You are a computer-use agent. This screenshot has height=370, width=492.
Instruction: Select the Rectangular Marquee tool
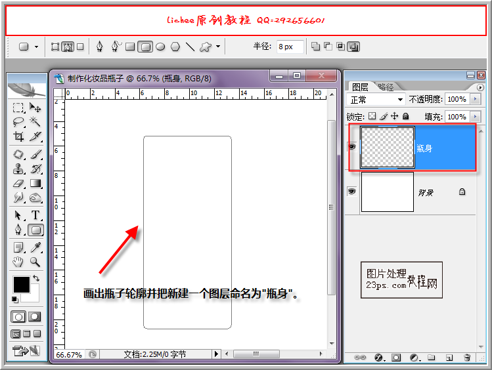(x=18, y=108)
